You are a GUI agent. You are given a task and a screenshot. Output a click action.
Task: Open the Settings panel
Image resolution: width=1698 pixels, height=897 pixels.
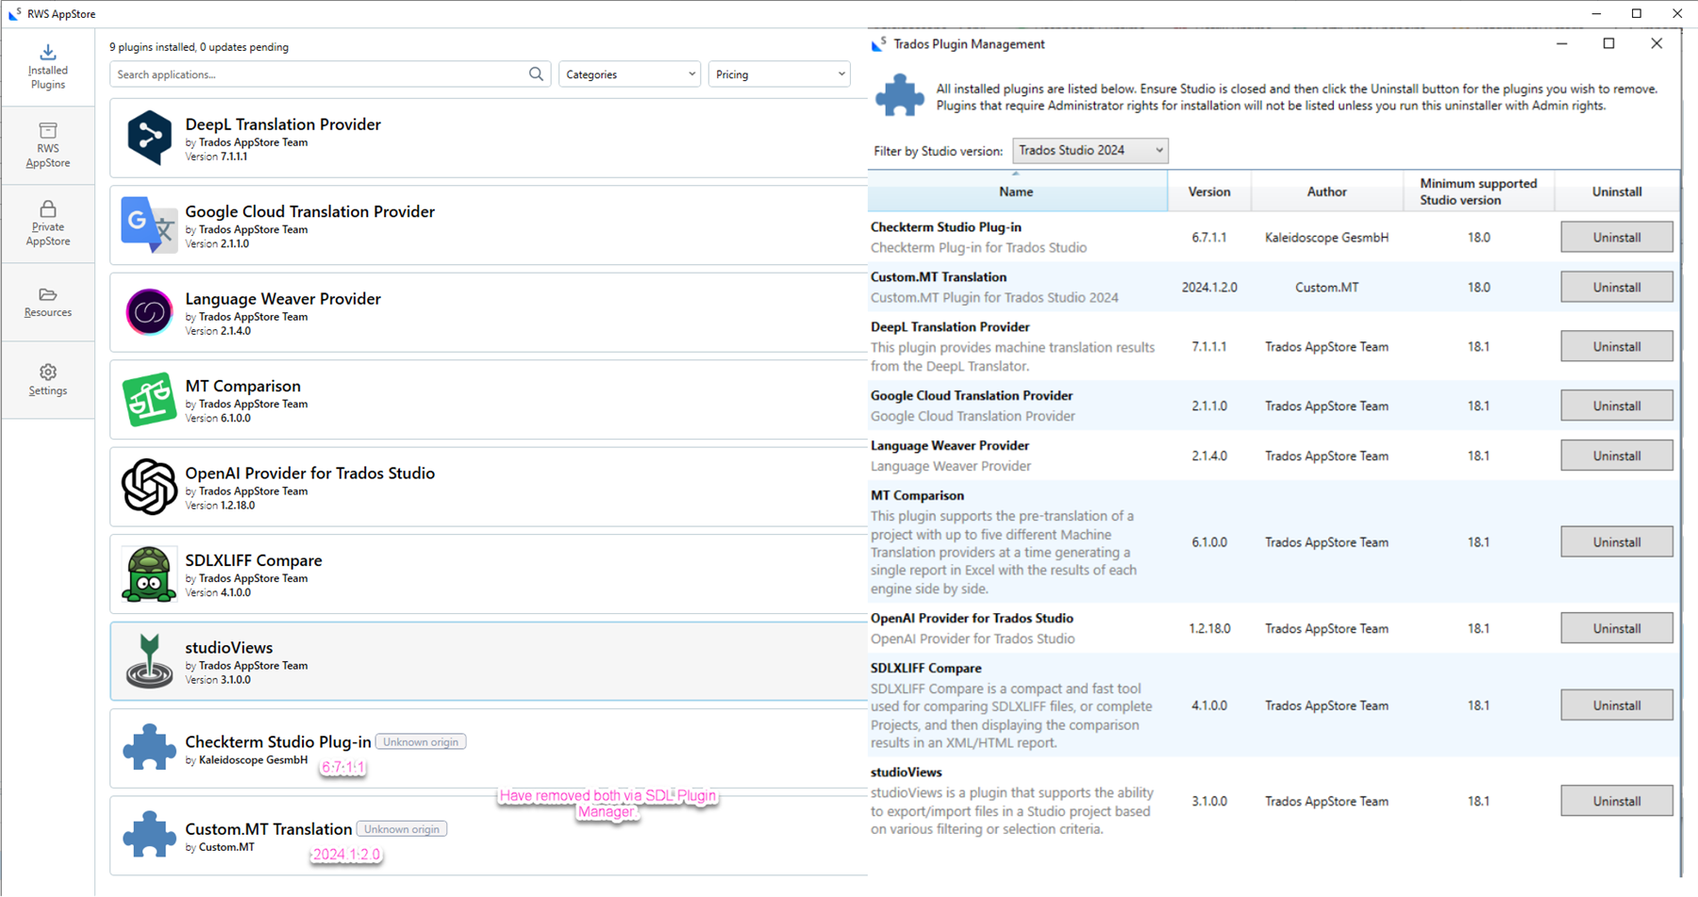pos(47,380)
